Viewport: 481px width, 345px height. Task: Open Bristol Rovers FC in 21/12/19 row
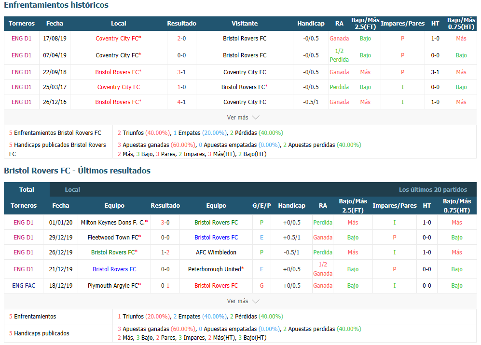pyautogui.click(x=114, y=269)
